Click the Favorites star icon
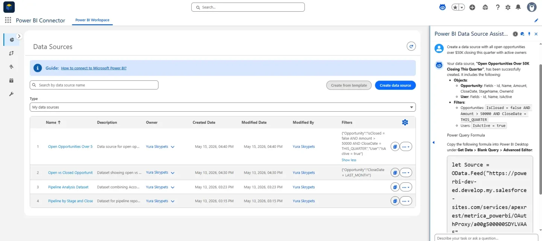Screen dimensions: 542x241 (x=455, y=7)
